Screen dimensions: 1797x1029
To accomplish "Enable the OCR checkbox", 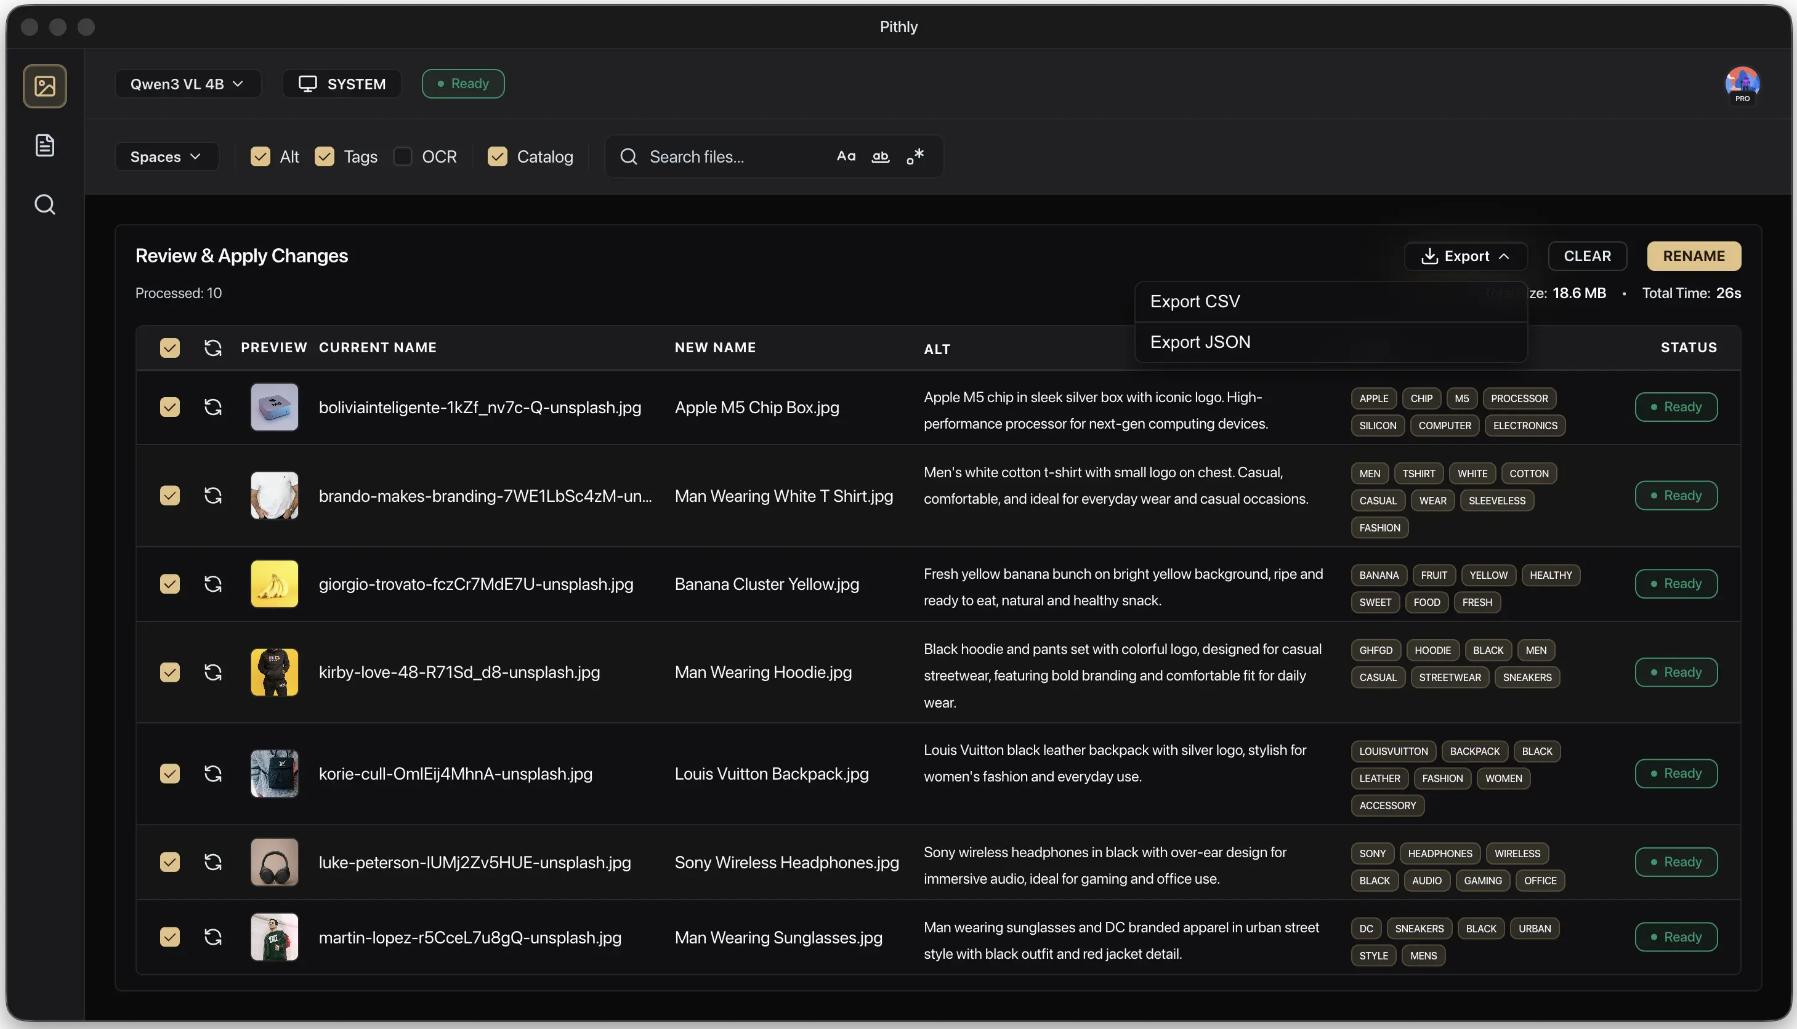I will pos(403,156).
